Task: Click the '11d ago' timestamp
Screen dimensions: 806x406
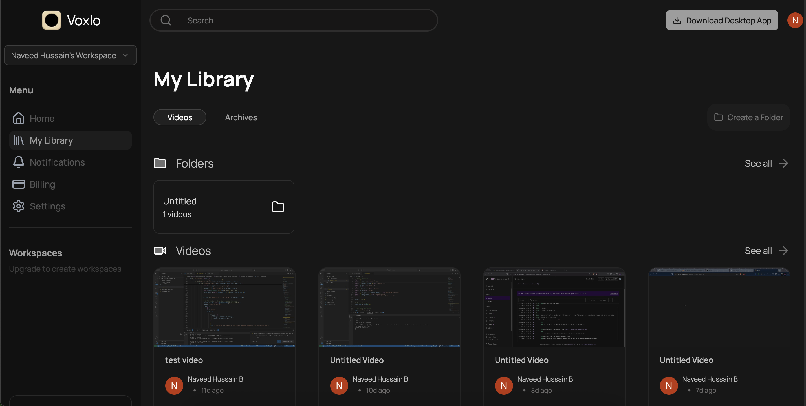Action: tap(212, 391)
